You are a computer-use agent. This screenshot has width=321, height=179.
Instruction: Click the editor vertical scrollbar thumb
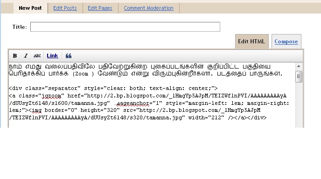(x=299, y=76)
